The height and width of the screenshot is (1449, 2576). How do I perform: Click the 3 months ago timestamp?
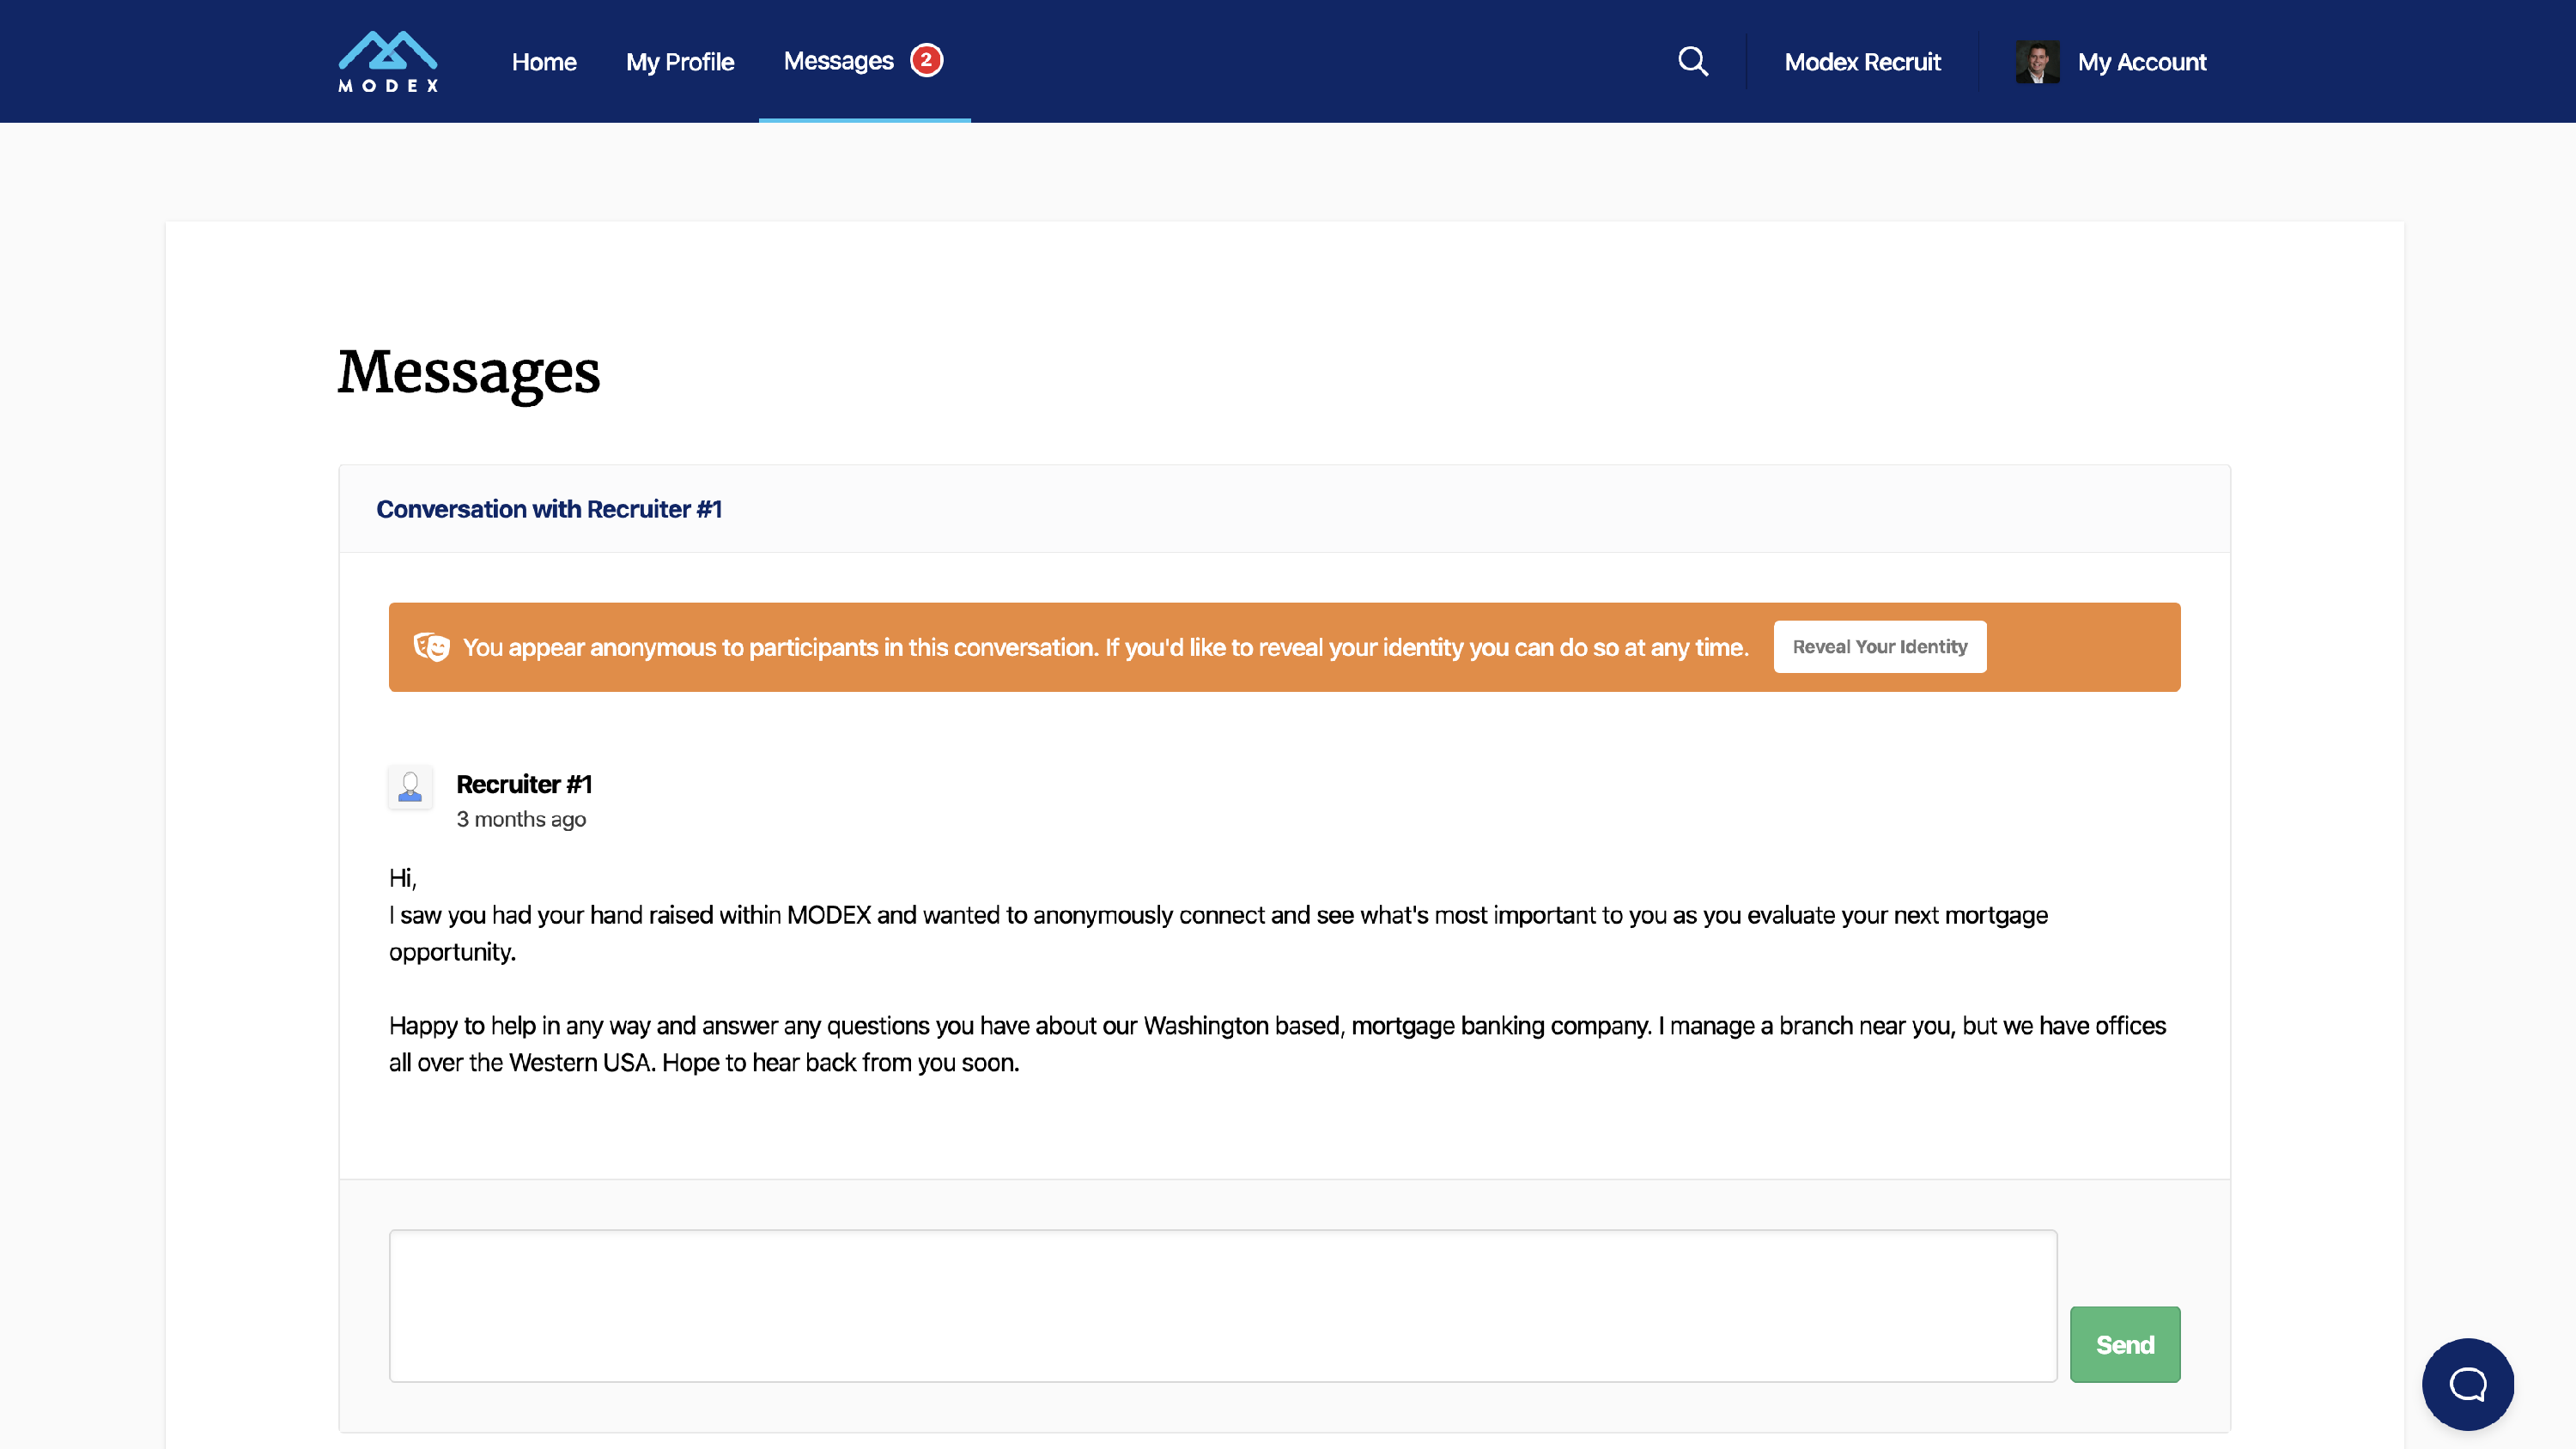521,819
